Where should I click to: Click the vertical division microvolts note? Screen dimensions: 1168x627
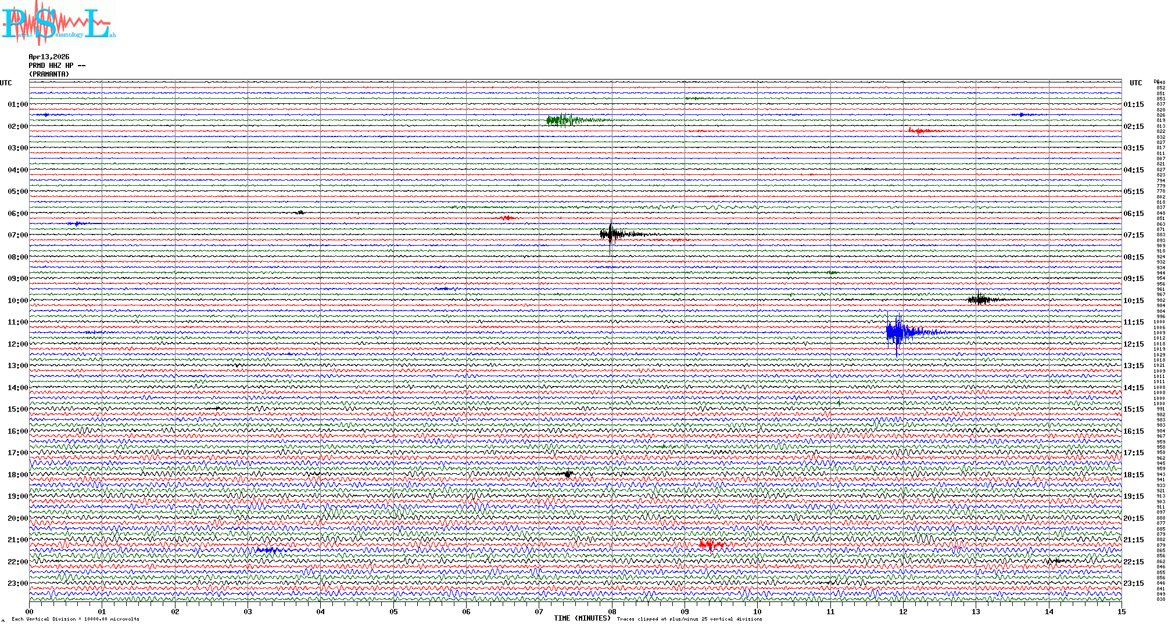coord(76,619)
